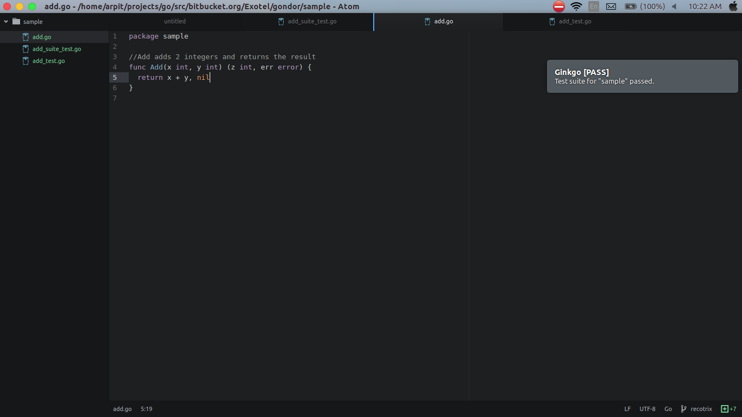Switch to the untitled tab
Viewport: 742px width, 417px height.
coord(175,21)
